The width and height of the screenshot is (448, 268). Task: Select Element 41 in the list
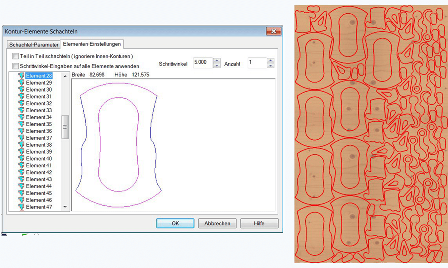tap(39, 166)
